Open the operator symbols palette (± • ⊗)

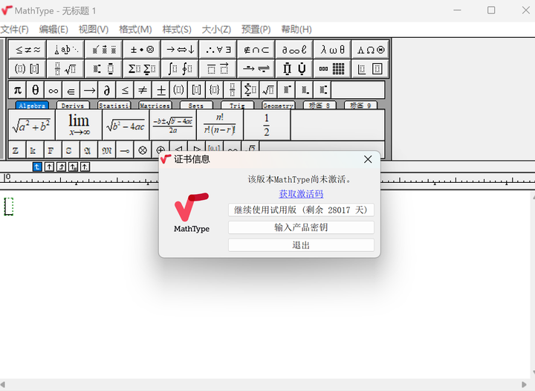[142, 50]
